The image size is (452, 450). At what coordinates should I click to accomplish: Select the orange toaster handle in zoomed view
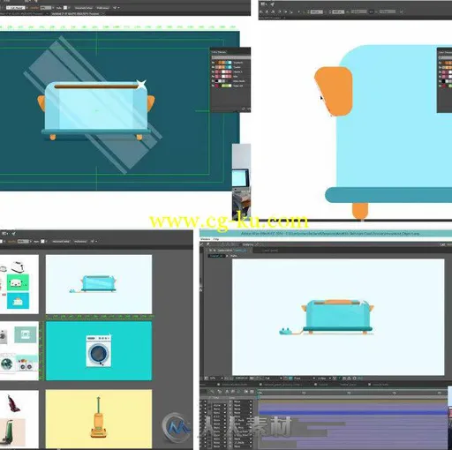[334, 91]
